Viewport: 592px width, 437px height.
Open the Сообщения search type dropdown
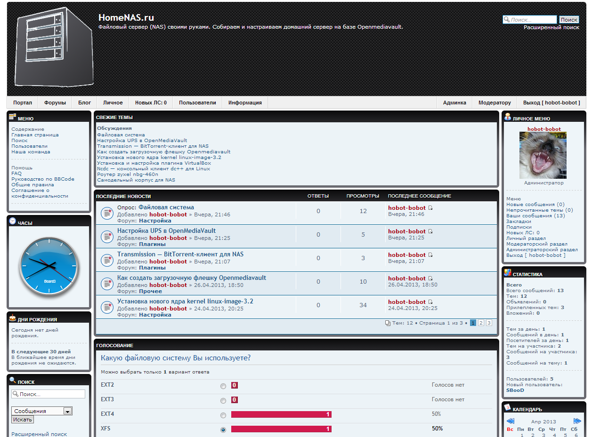tap(68, 411)
